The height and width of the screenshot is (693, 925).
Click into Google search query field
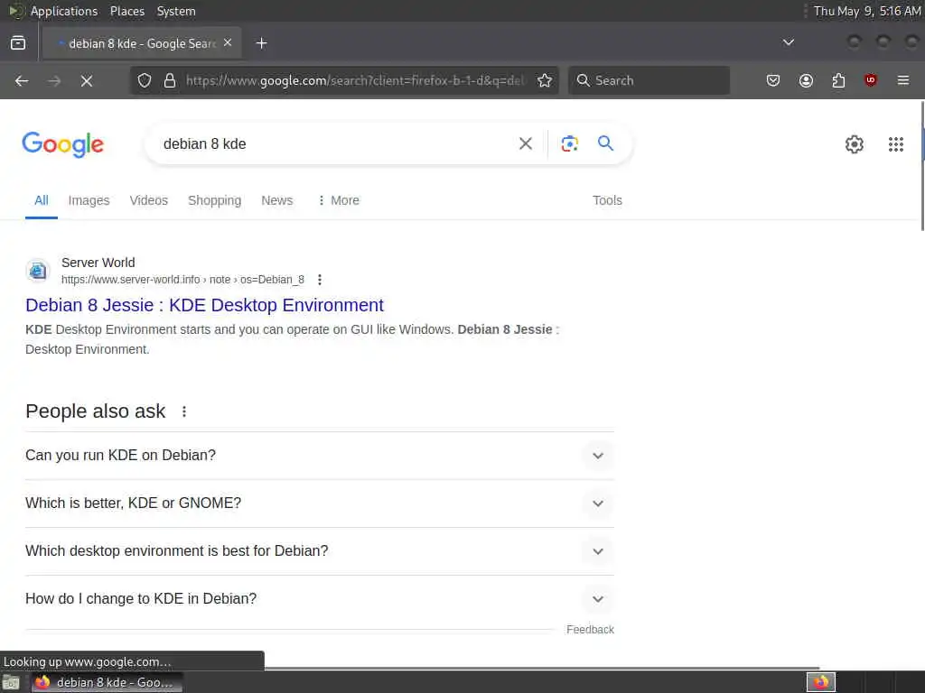pyautogui.click(x=336, y=143)
